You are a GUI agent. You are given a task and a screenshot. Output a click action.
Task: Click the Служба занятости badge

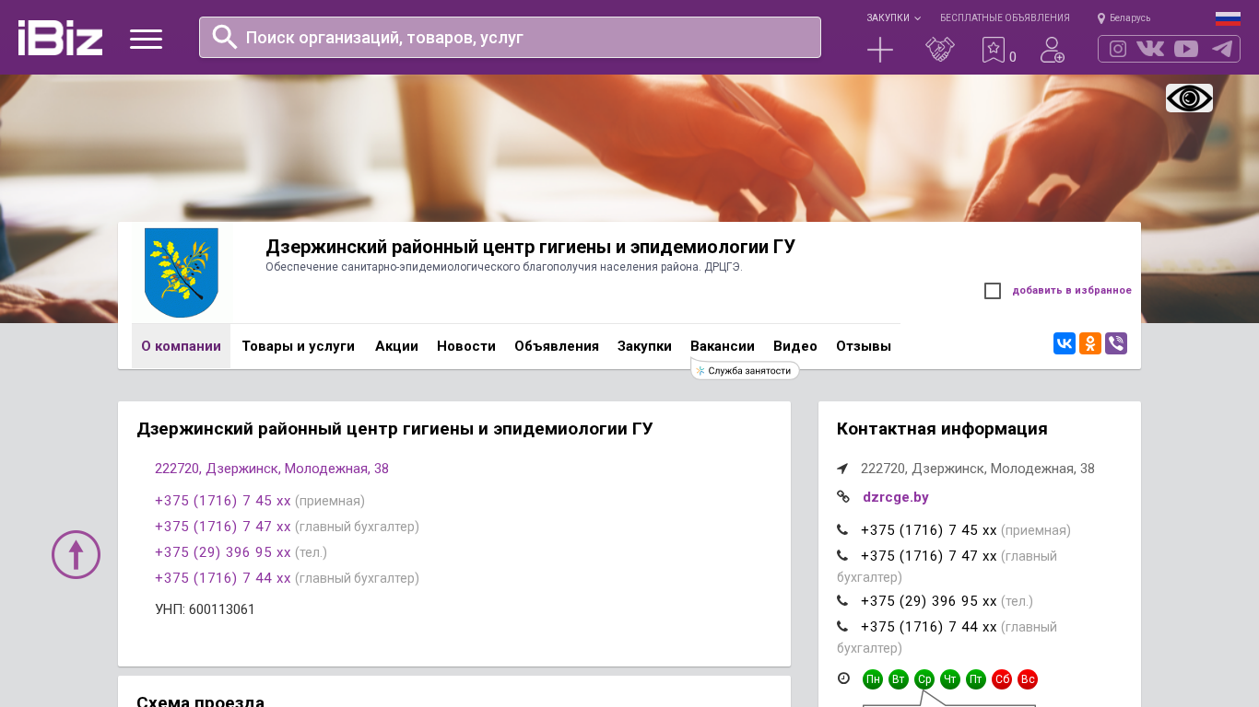point(745,370)
